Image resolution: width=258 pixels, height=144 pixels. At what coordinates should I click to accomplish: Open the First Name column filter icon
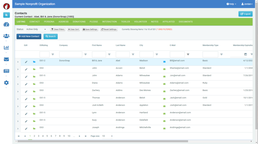point(109,55)
